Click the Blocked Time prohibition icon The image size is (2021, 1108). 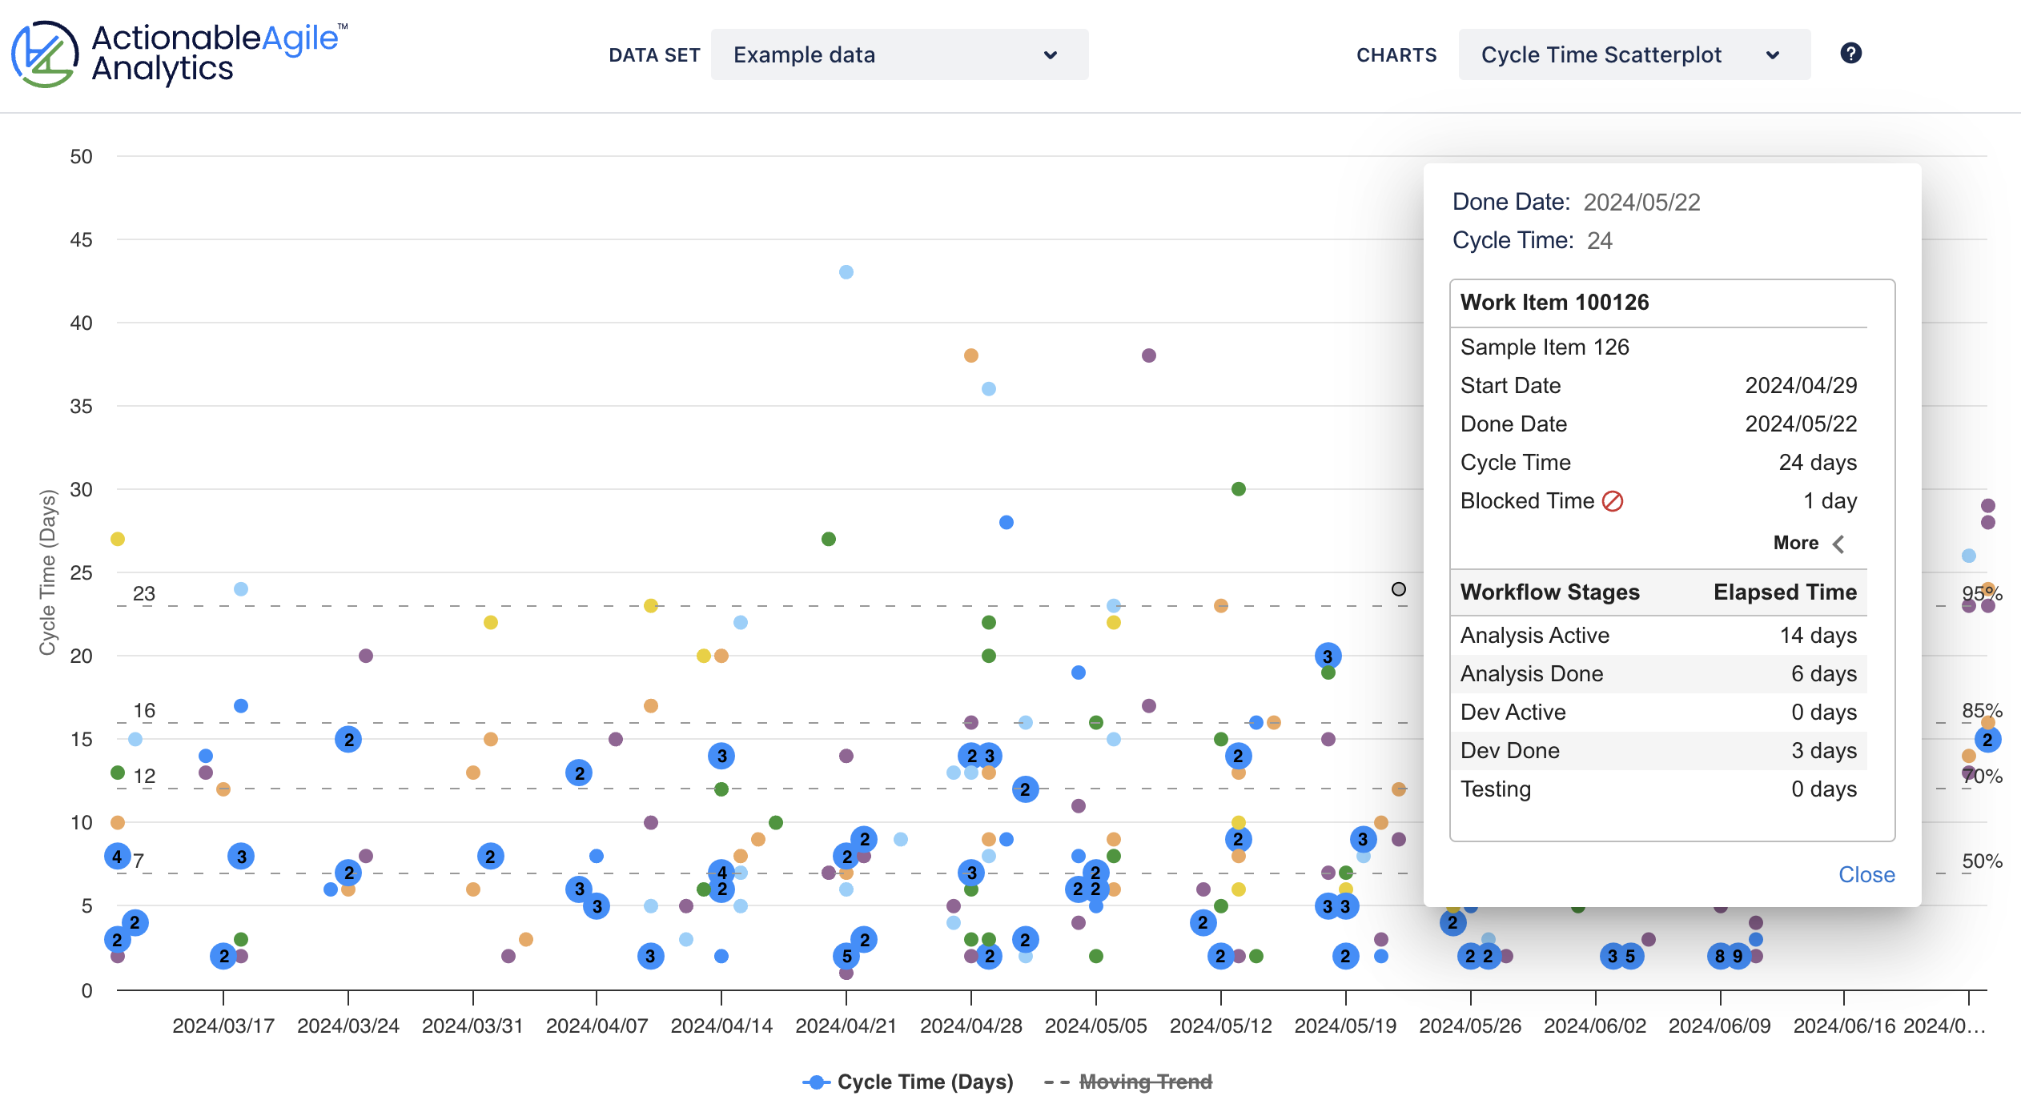click(1612, 501)
